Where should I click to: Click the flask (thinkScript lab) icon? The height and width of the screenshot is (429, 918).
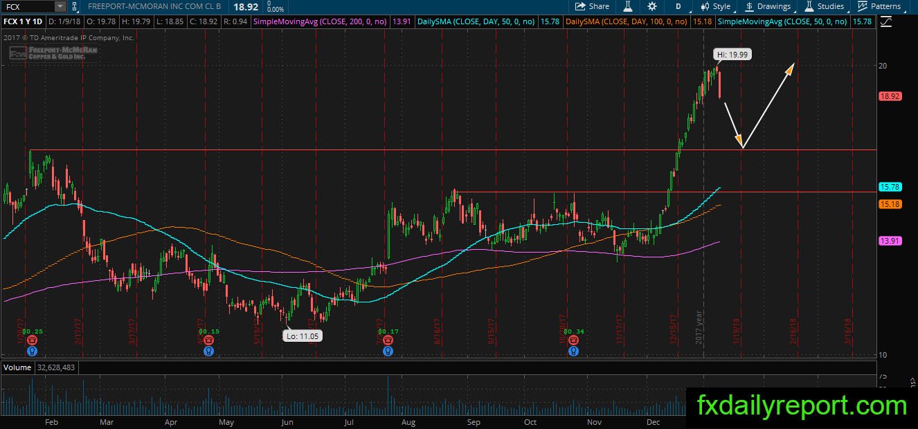point(628,6)
